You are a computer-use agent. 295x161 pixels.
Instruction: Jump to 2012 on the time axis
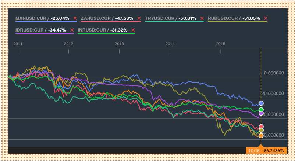click(x=68, y=44)
